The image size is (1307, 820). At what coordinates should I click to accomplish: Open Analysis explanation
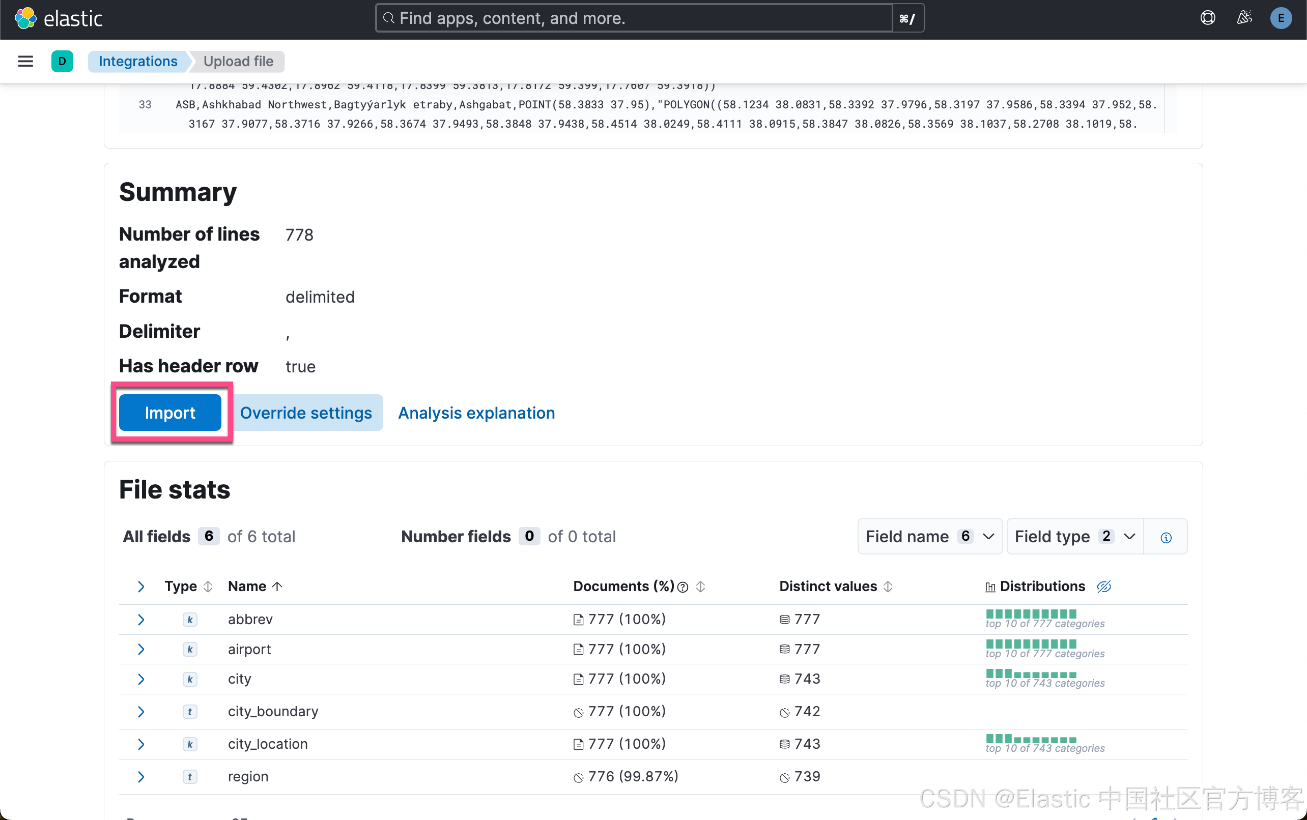pyautogui.click(x=476, y=412)
